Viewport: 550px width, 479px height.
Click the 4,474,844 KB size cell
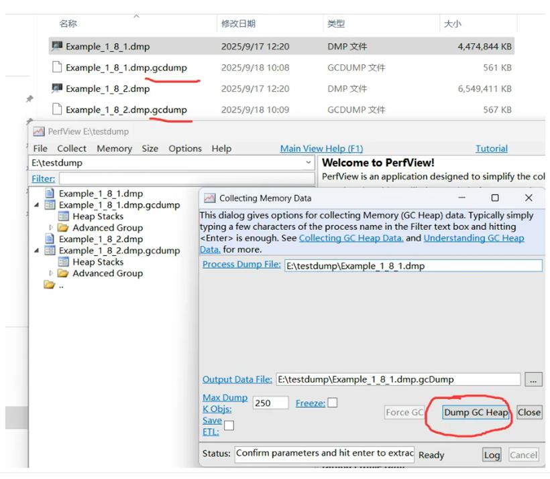point(484,47)
